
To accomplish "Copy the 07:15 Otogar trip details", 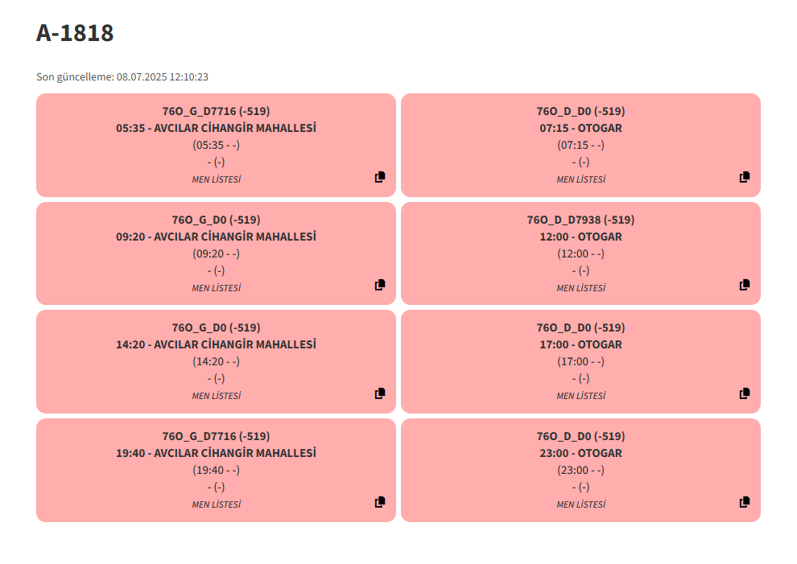I will coord(744,177).
